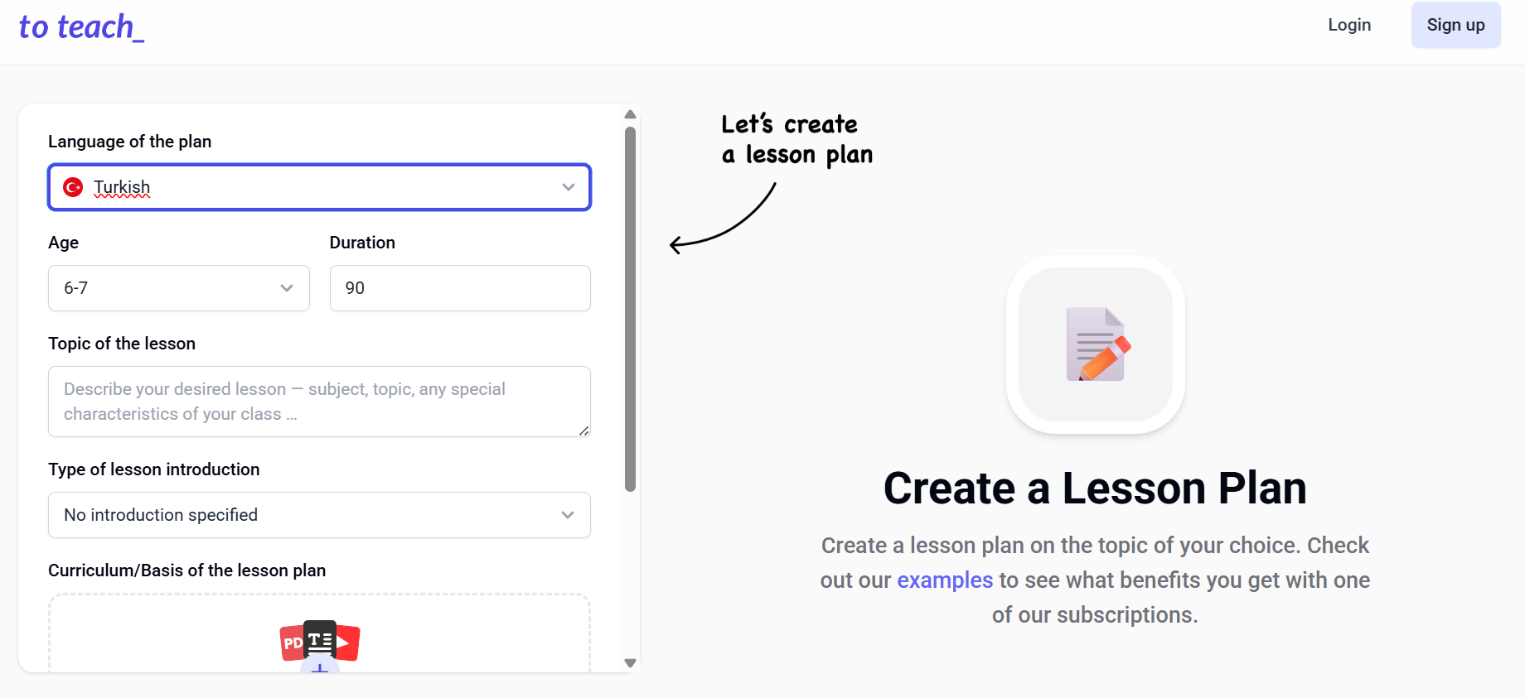Focus the Topic of the lesson textarea

tap(319, 402)
